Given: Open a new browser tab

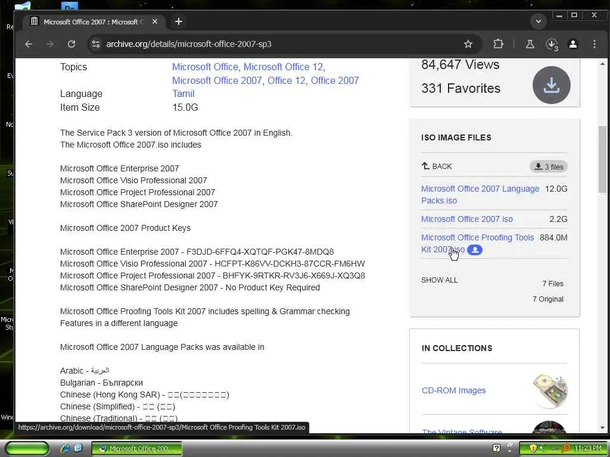Looking at the screenshot, I should point(179,22).
